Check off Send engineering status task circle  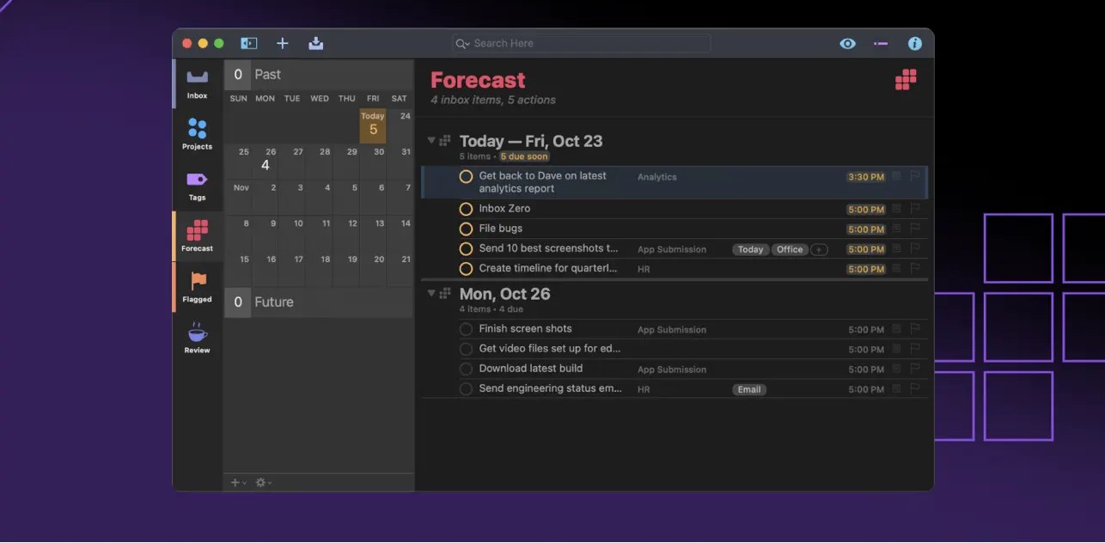pos(466,388)
